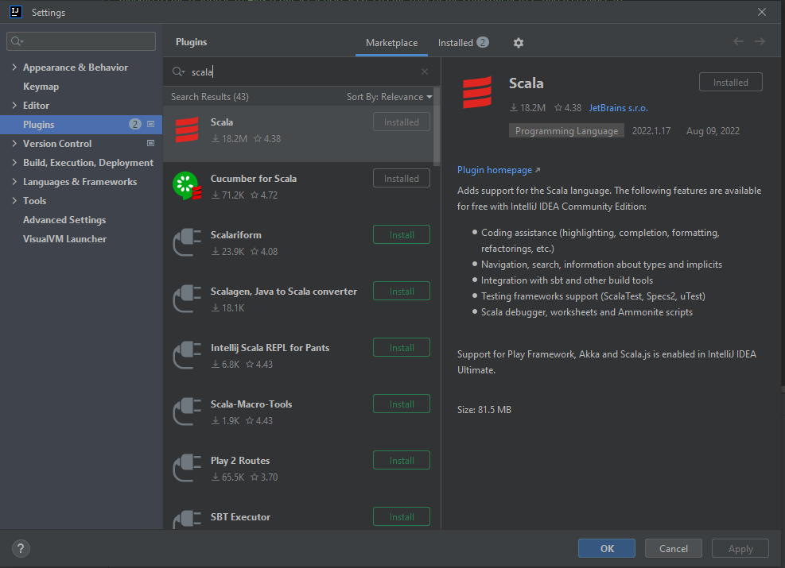Click the Scala plugin logo in results list
The width and height of the screenshot is (785, 568).
point(187,130)
